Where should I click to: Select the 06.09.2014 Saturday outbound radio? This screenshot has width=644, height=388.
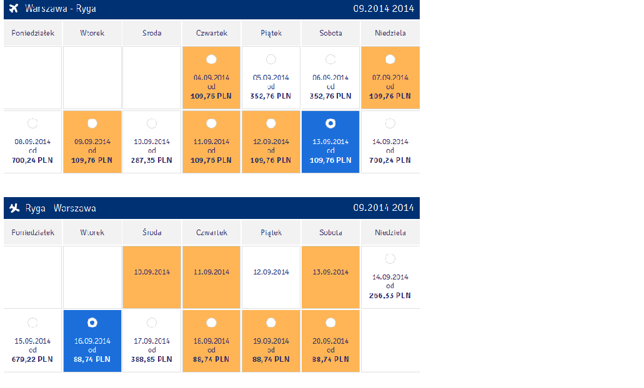pyautogui.click(x=330, y=59)
